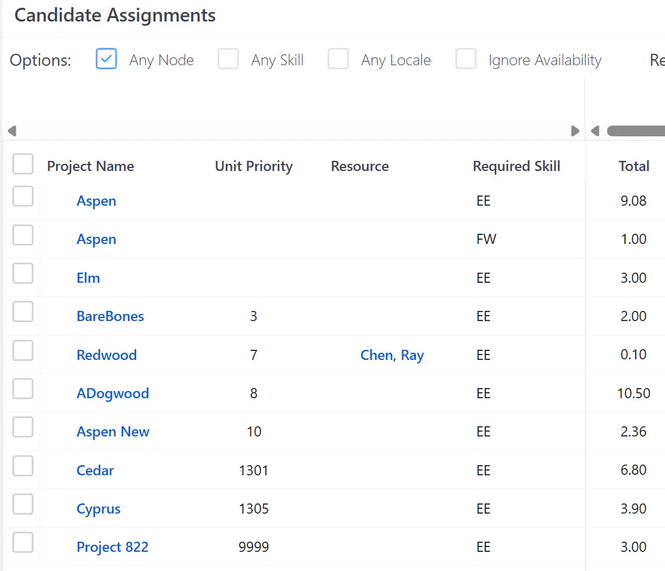Click the right scroll arrow of the left pane

coord(575,131)
